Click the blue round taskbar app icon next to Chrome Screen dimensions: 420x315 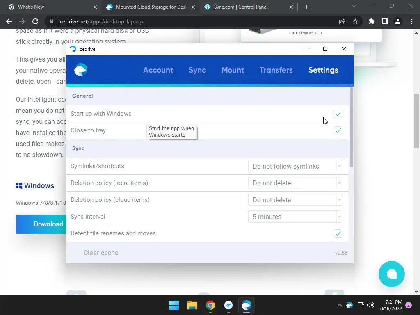(x=228, y=305)
